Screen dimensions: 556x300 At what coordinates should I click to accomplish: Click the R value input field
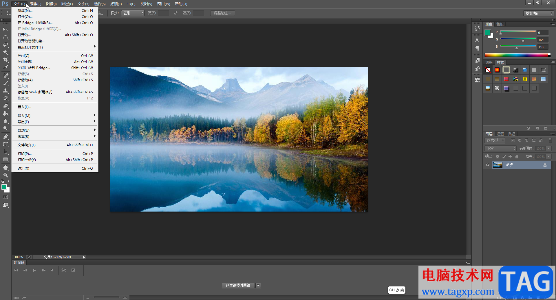click(543, 33)
